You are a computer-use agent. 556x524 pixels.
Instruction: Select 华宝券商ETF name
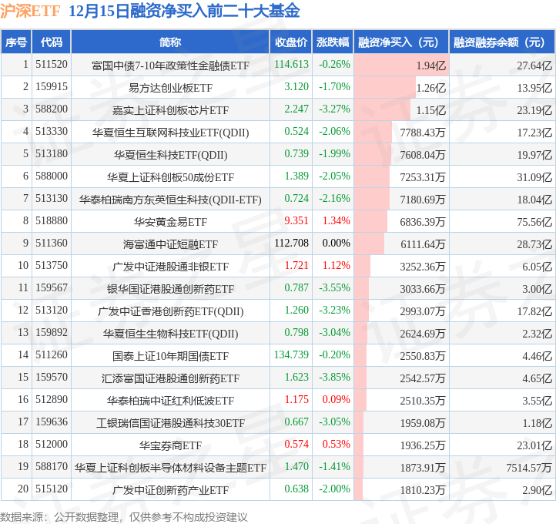tap(170, 445)
